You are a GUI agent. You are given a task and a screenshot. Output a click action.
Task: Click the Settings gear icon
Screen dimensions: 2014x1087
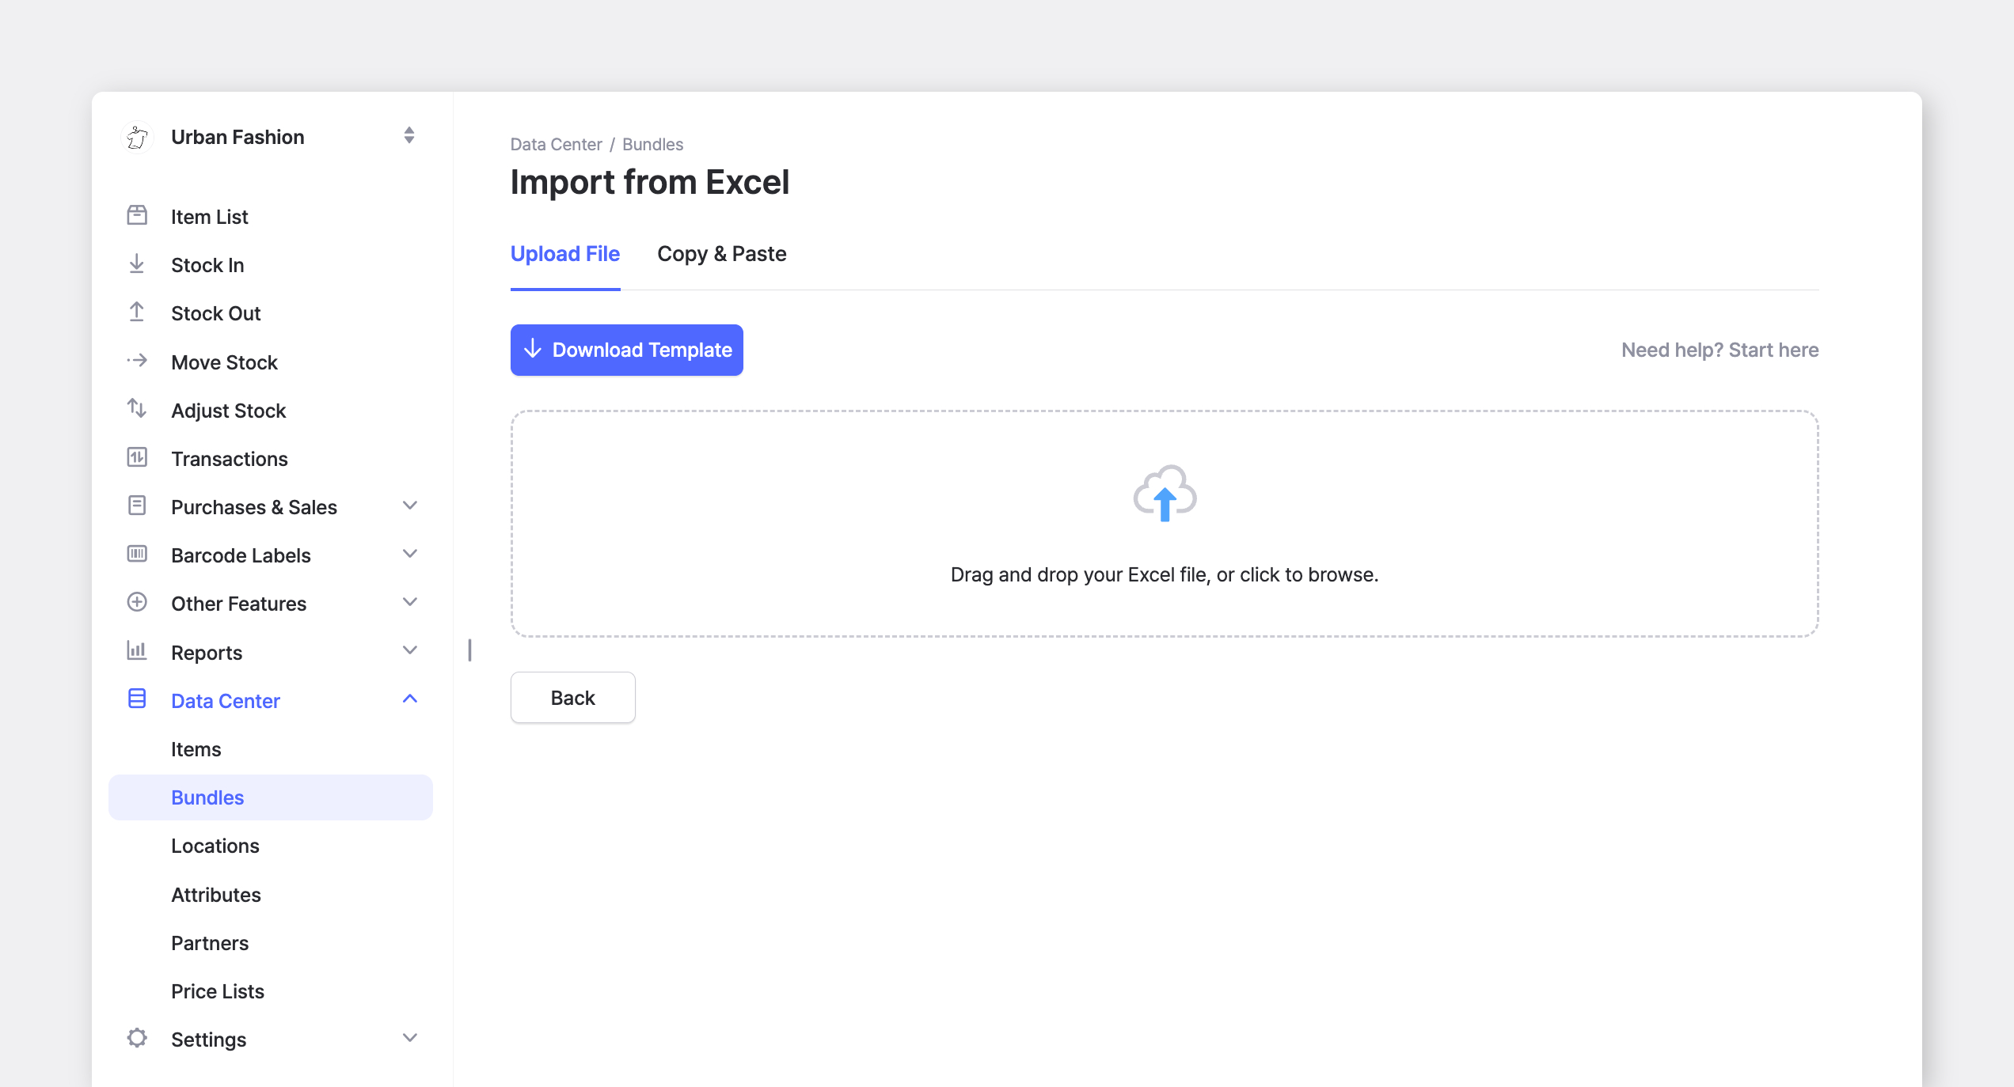(137, 1038)
